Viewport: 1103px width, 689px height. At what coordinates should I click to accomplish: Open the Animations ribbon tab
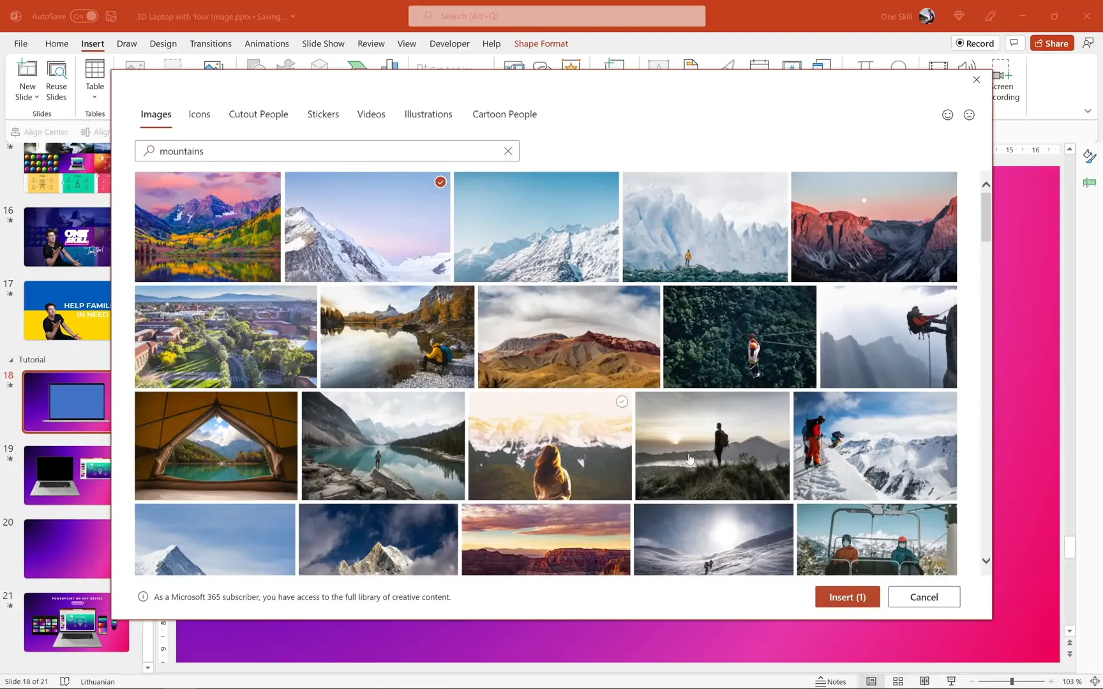pos(267,43)
